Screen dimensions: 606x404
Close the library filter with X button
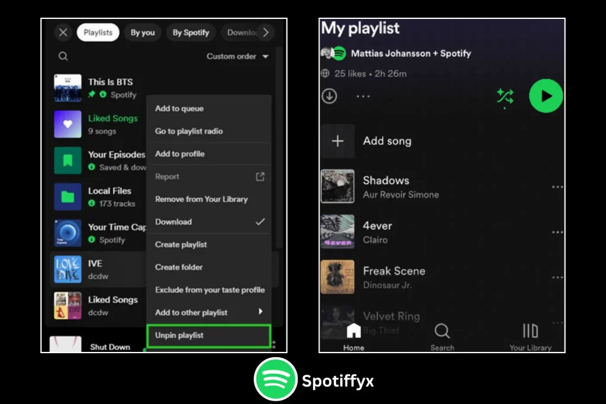click(x=63, y=33)
